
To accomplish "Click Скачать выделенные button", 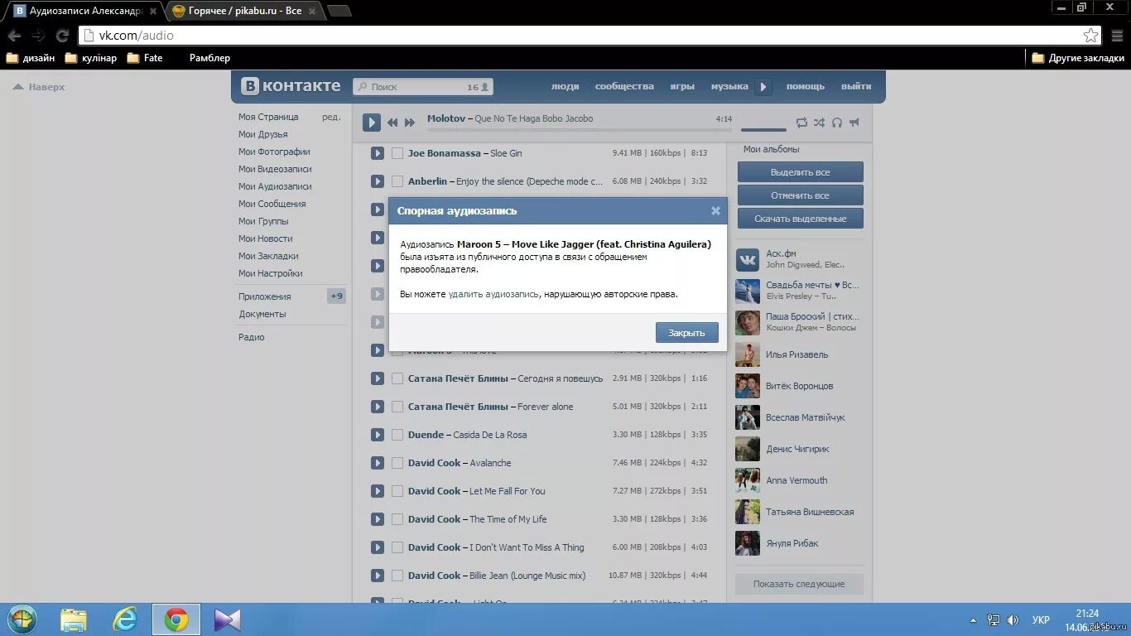I will (x=800, y=219).
